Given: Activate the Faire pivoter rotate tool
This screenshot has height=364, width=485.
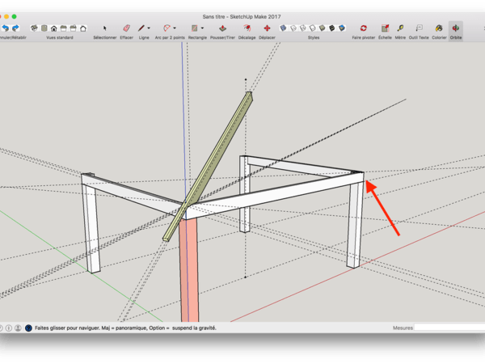Looking at the screenshot, I should [364, 28].
